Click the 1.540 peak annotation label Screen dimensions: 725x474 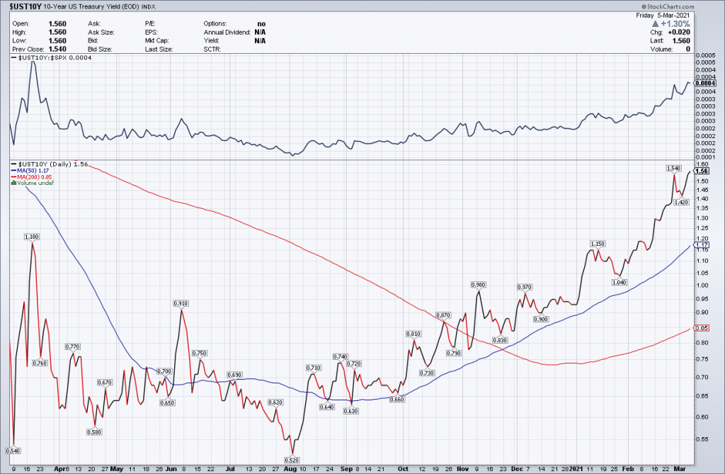673,168
